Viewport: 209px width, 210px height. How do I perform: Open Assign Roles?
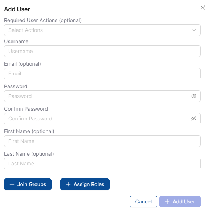coord(85,184)
